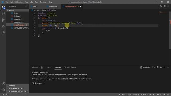The width and height of the screenshot is (171, 96).
Task: Open tempCodeRunner file in explorer tree
Action: pyautogui.click(x=18, y=28)
